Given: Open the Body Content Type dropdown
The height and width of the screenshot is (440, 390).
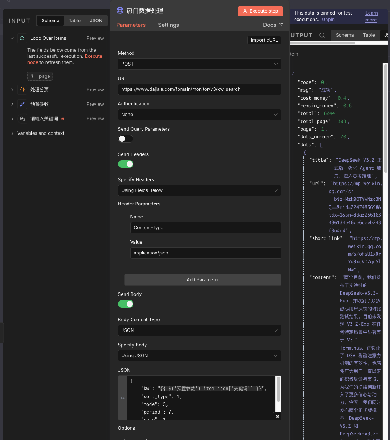Looking at the screenshot, I should pyautogui.click(x=200, y=330).
